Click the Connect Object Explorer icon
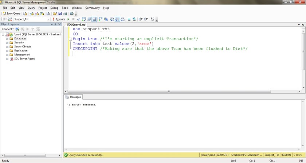Viewport: 306px width, 163px height. [18, 29]
